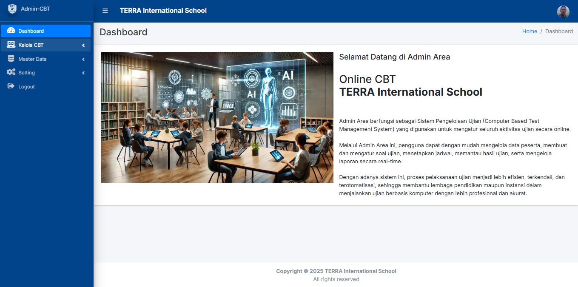Select Dashboard in the sidebar menu
This screenshot has width=578, height=287.
[31, 31]
